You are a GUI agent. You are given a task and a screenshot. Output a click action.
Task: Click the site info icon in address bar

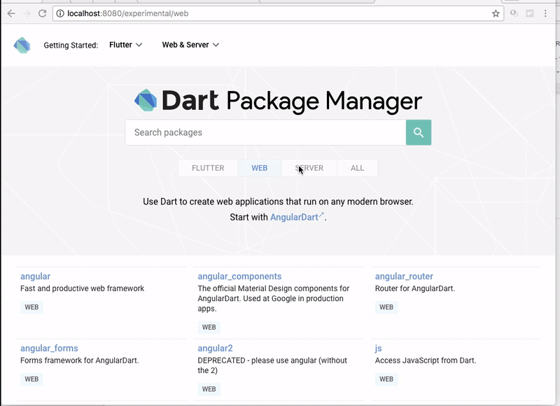[60, 13]
